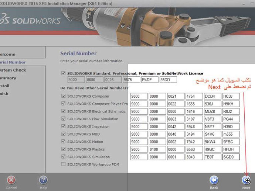Click the Plastics field 6563
The width and height of the screenshot is (255, 191).
[x=194, y=149]
